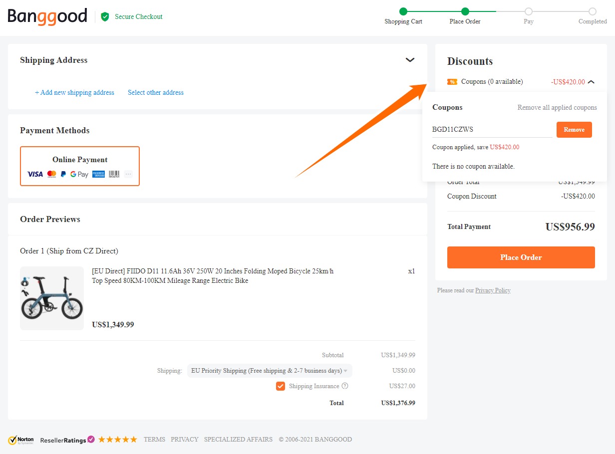Click the orange coupon percent icon
Viewport: 615px width, 454px height.
click(x=452, y=82)
